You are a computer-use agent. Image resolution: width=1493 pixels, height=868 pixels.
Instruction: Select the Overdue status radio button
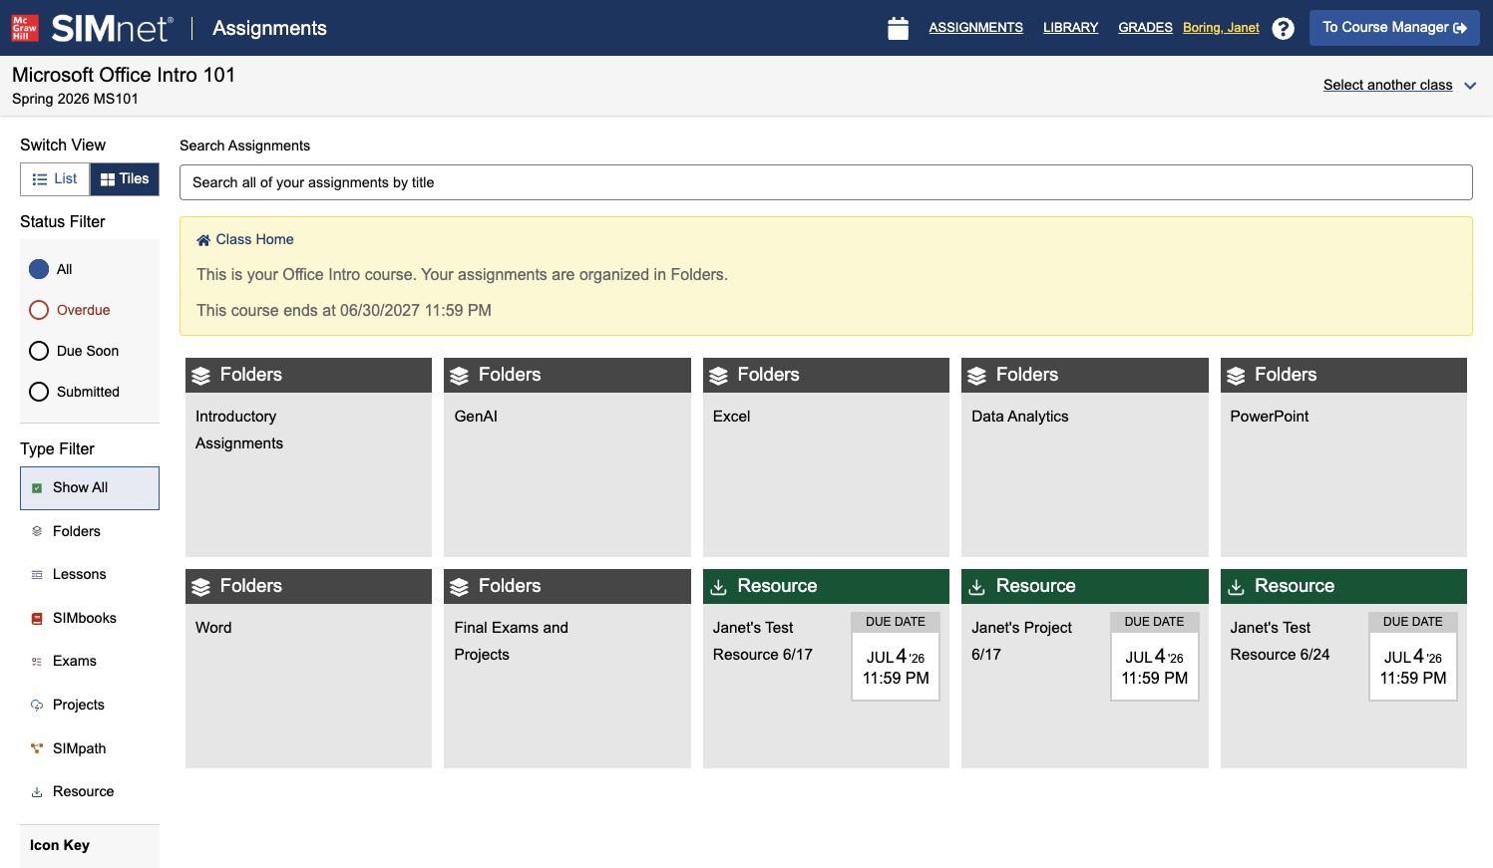[39, 310]
